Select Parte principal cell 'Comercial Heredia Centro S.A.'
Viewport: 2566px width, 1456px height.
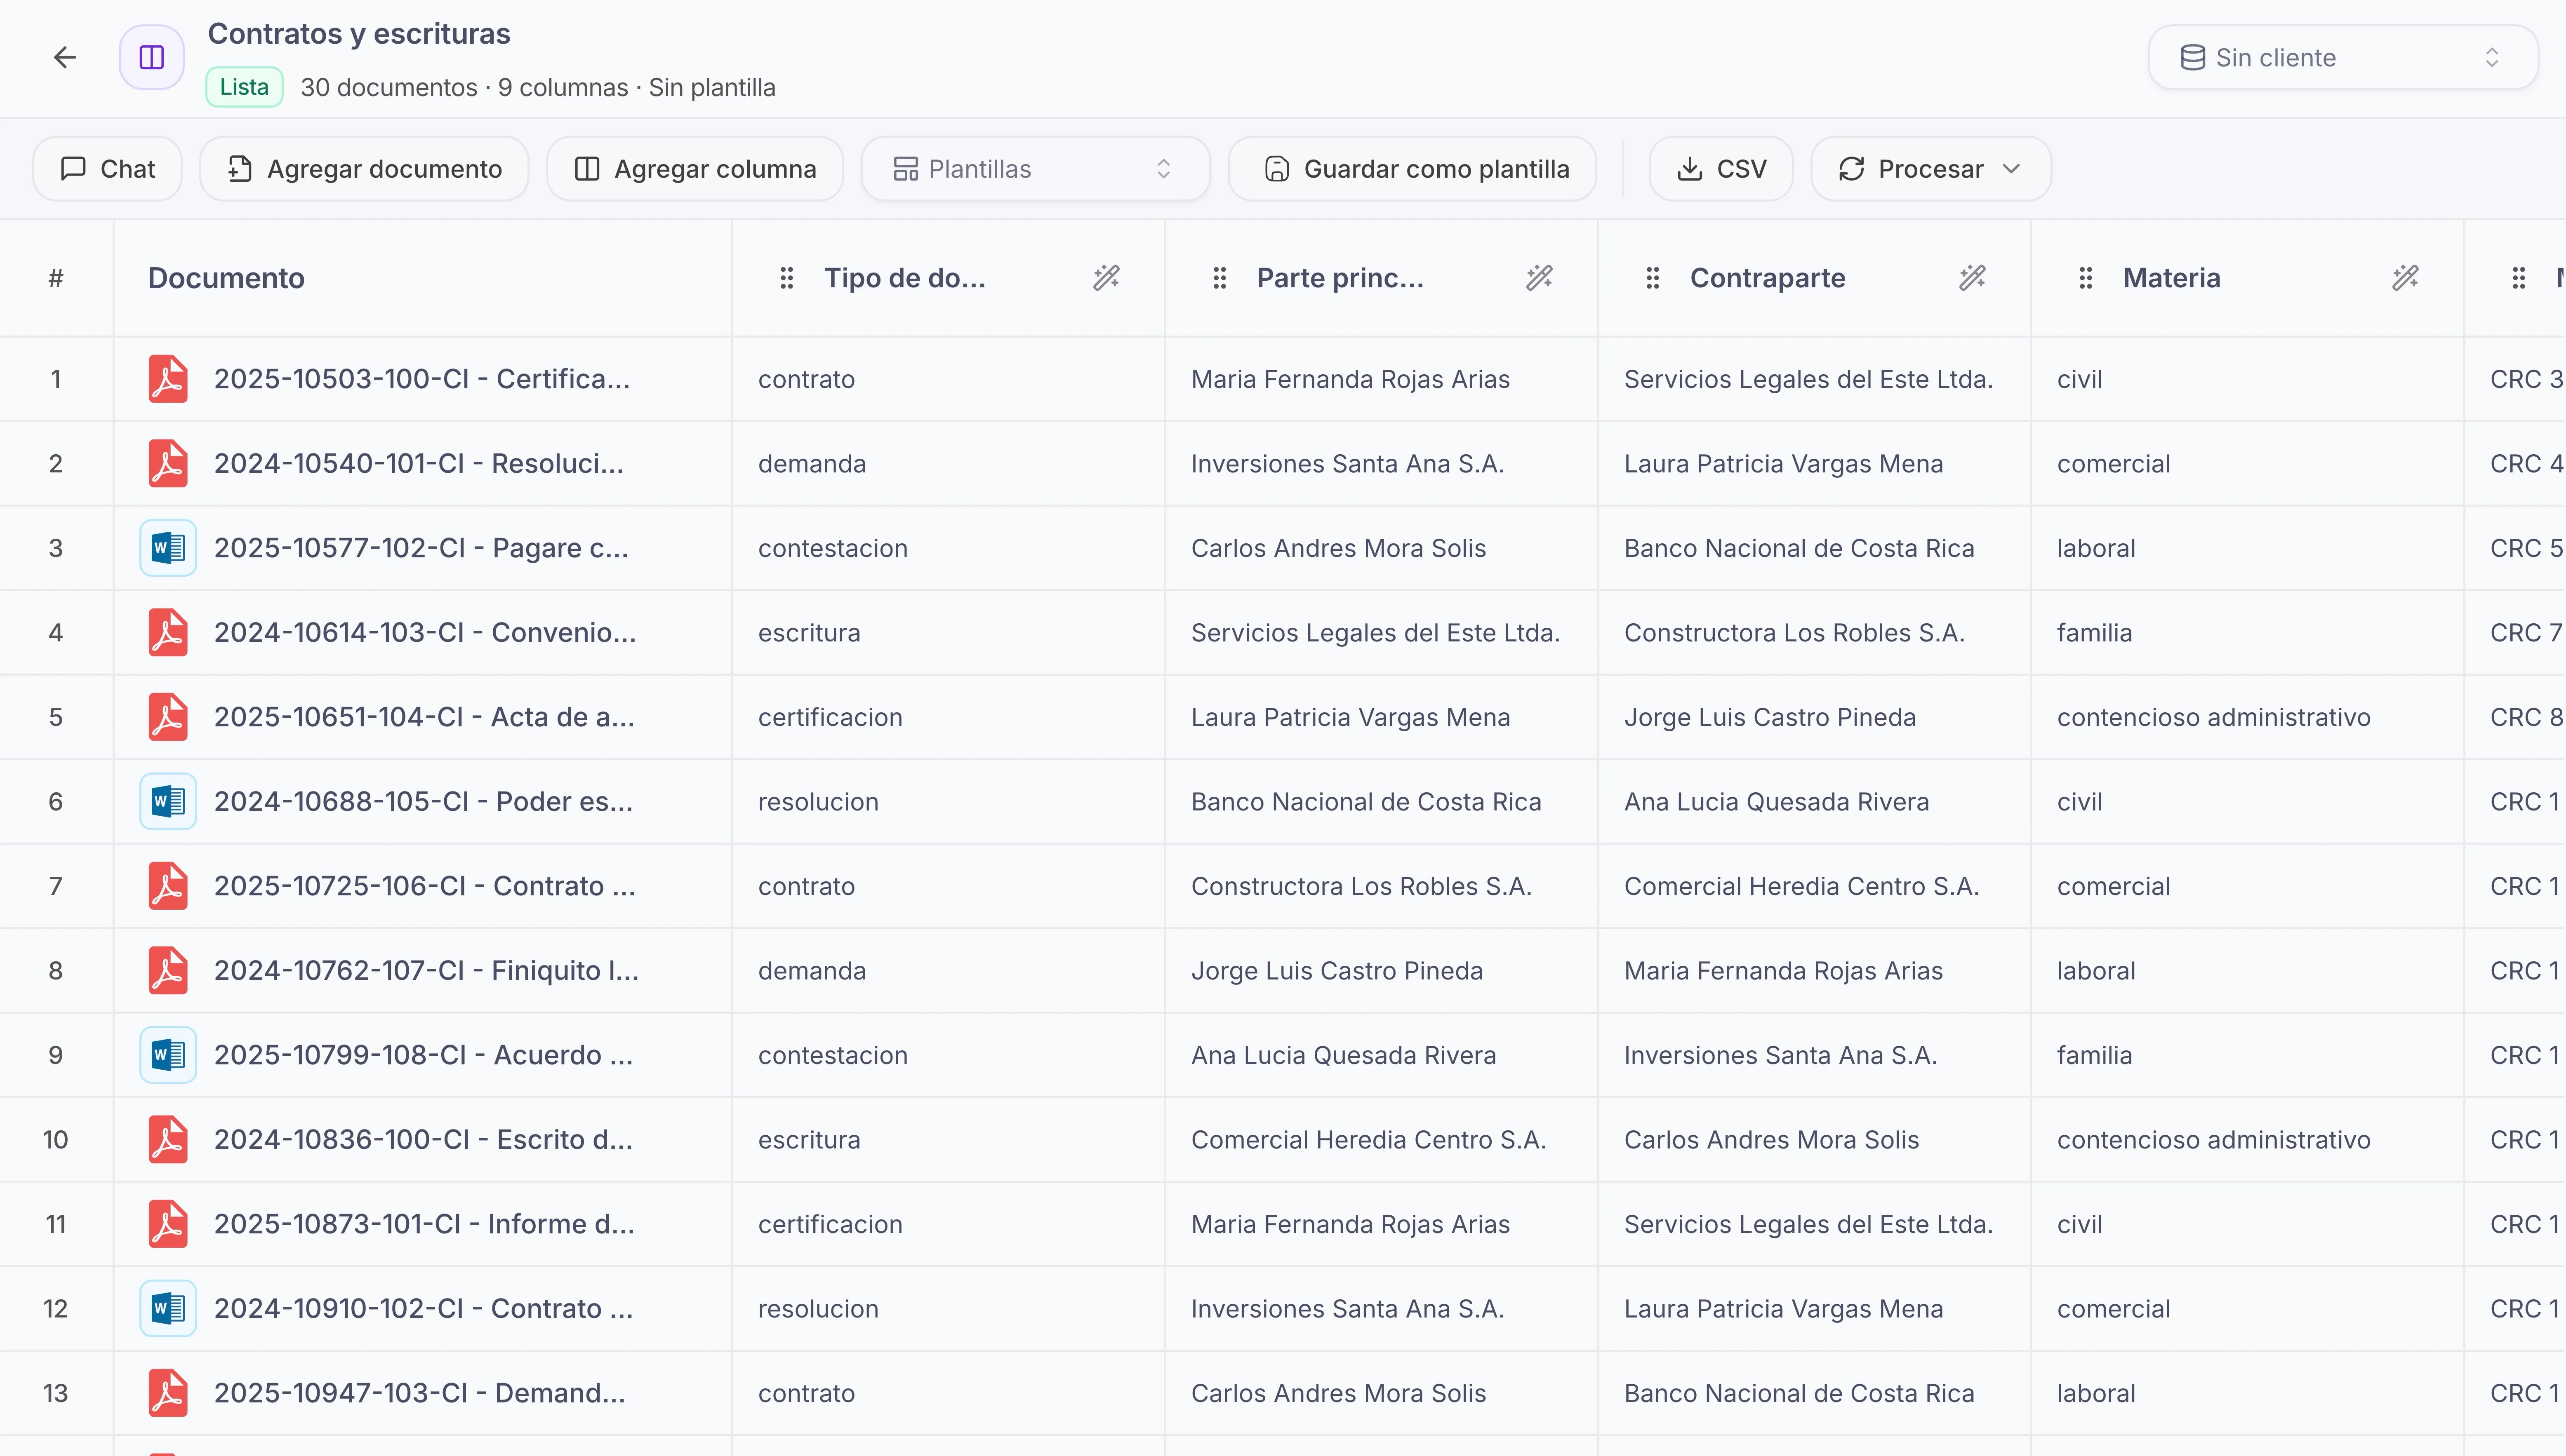[x=1382, y=1140]
